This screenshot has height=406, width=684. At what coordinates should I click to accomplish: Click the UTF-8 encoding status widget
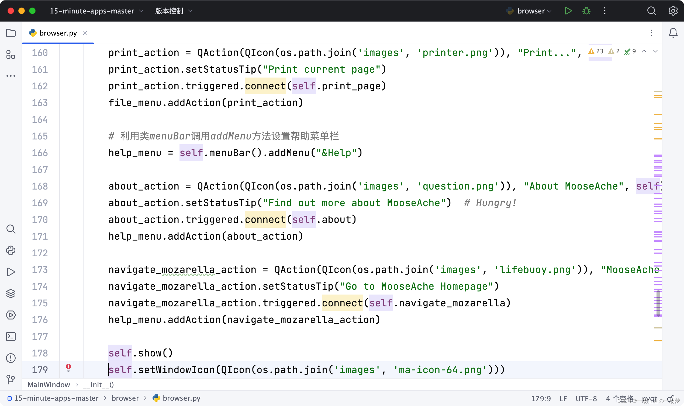coord(586,398)
